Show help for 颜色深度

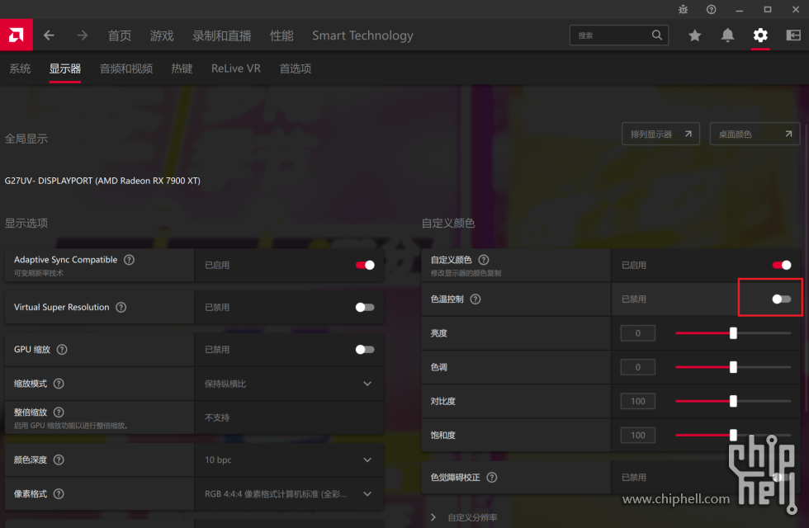point(59,460)
